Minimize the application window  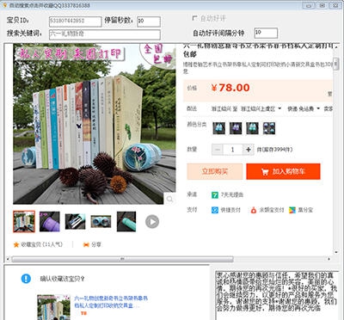click(x=309, y=5)
